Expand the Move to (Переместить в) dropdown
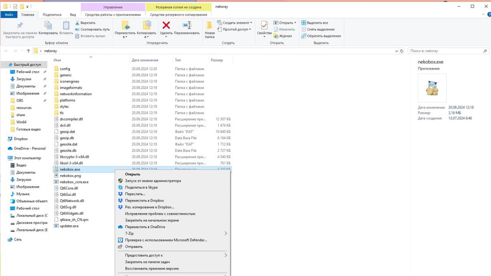The image size is (491, 276). coord(125,37)
